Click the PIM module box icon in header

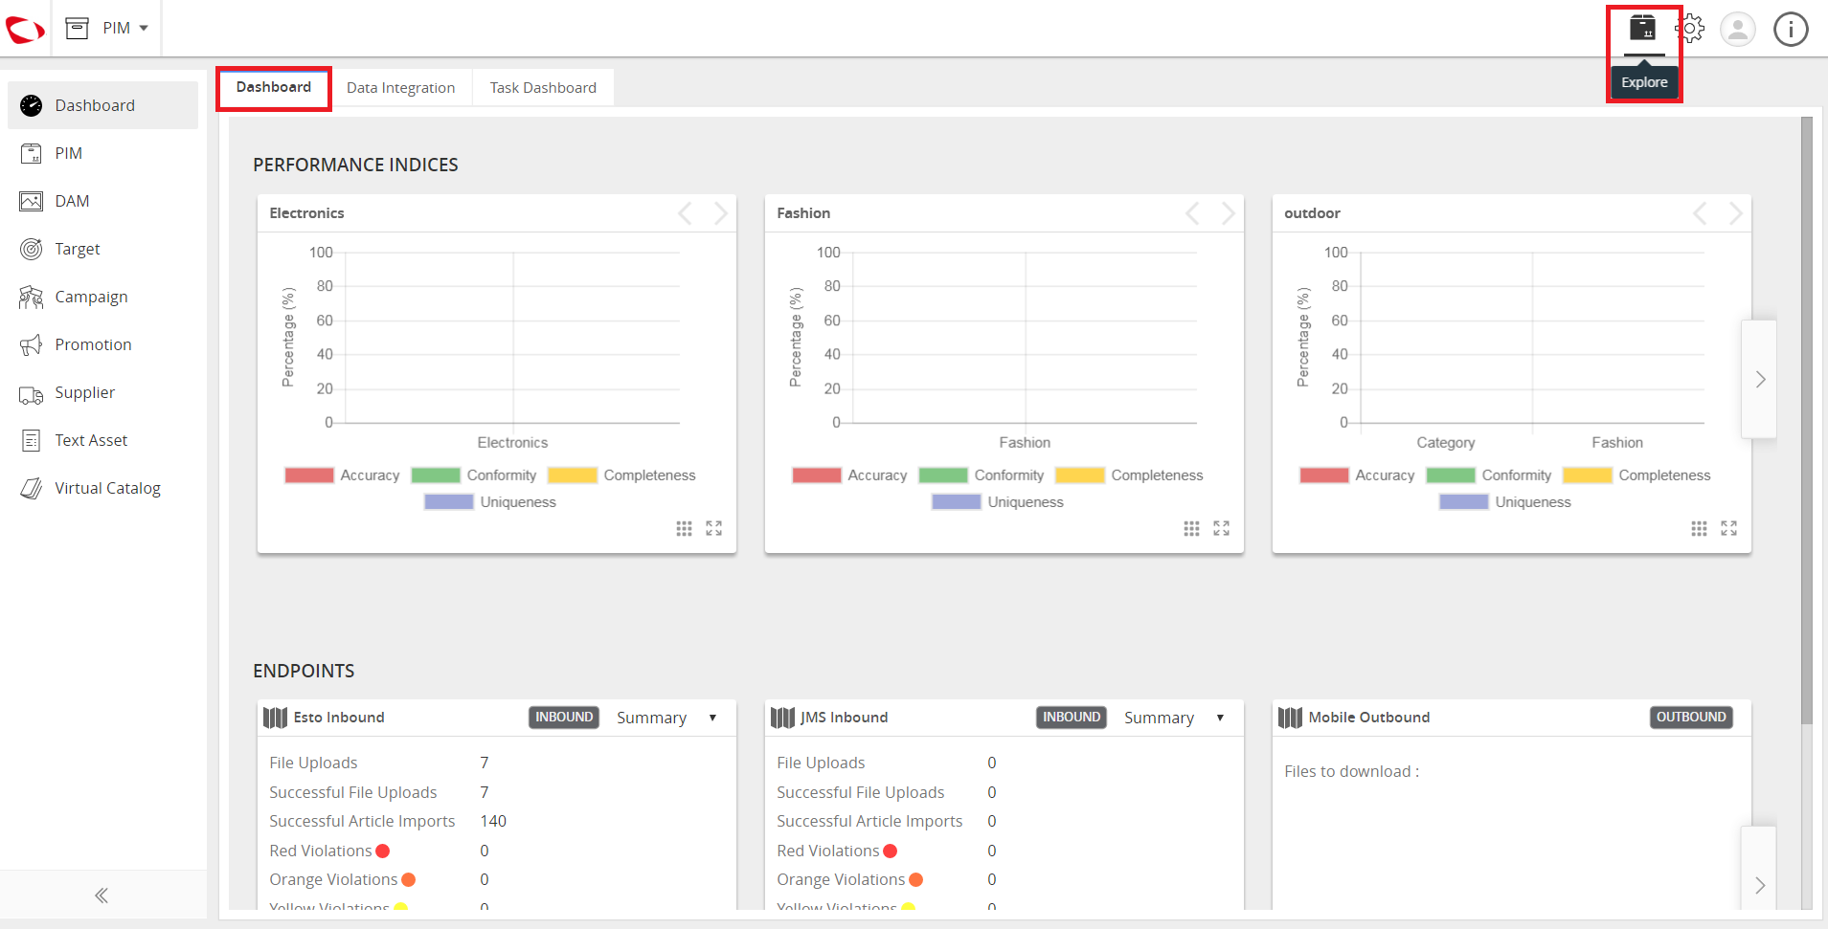point(78,29)
